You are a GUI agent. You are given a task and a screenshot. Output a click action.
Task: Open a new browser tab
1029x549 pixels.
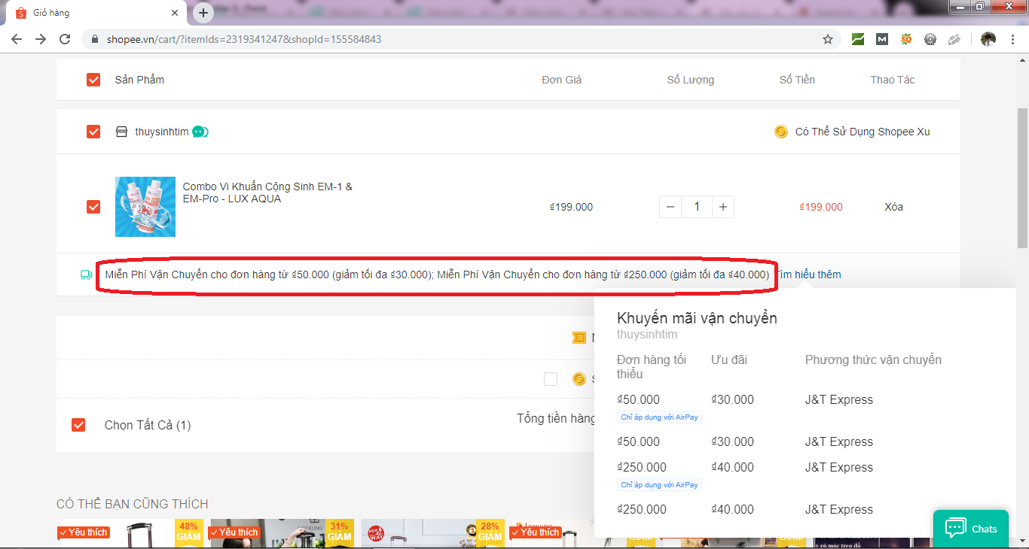click(203, 13)
